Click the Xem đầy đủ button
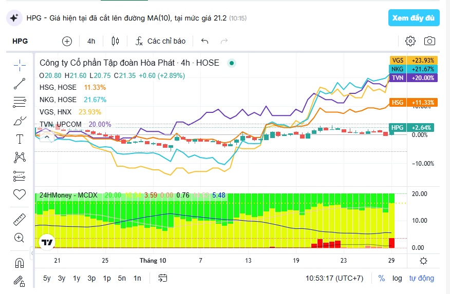This screenshot has height=294, width=450. point(414,18)
